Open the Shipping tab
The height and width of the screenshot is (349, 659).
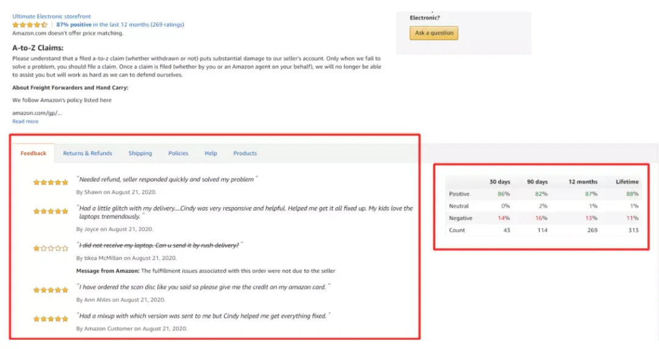[x=140, y=153]
